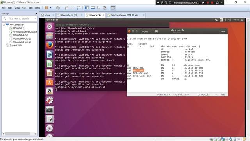Screen dimensions: 250x141
Task: Close the gedit abc.com.db window
Action: click(x=129, y=31)
